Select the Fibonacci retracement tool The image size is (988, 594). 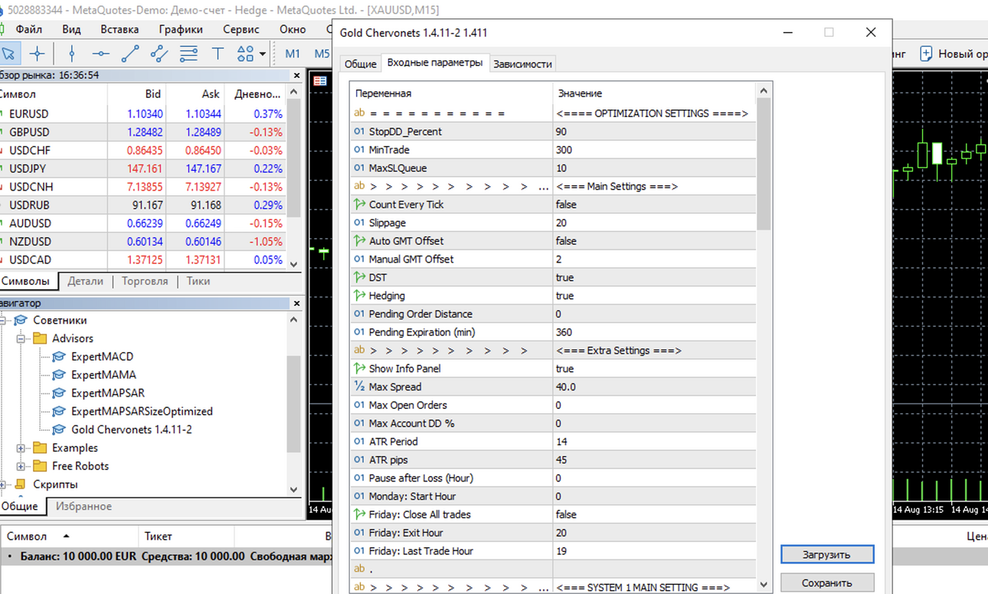click(188, 54)
